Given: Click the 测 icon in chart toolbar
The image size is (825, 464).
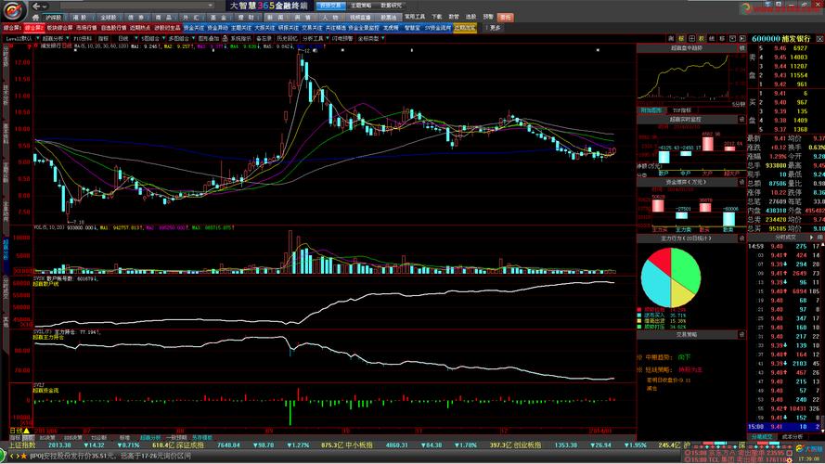Looking at the screenshot, I should click(x=671, y=38).
